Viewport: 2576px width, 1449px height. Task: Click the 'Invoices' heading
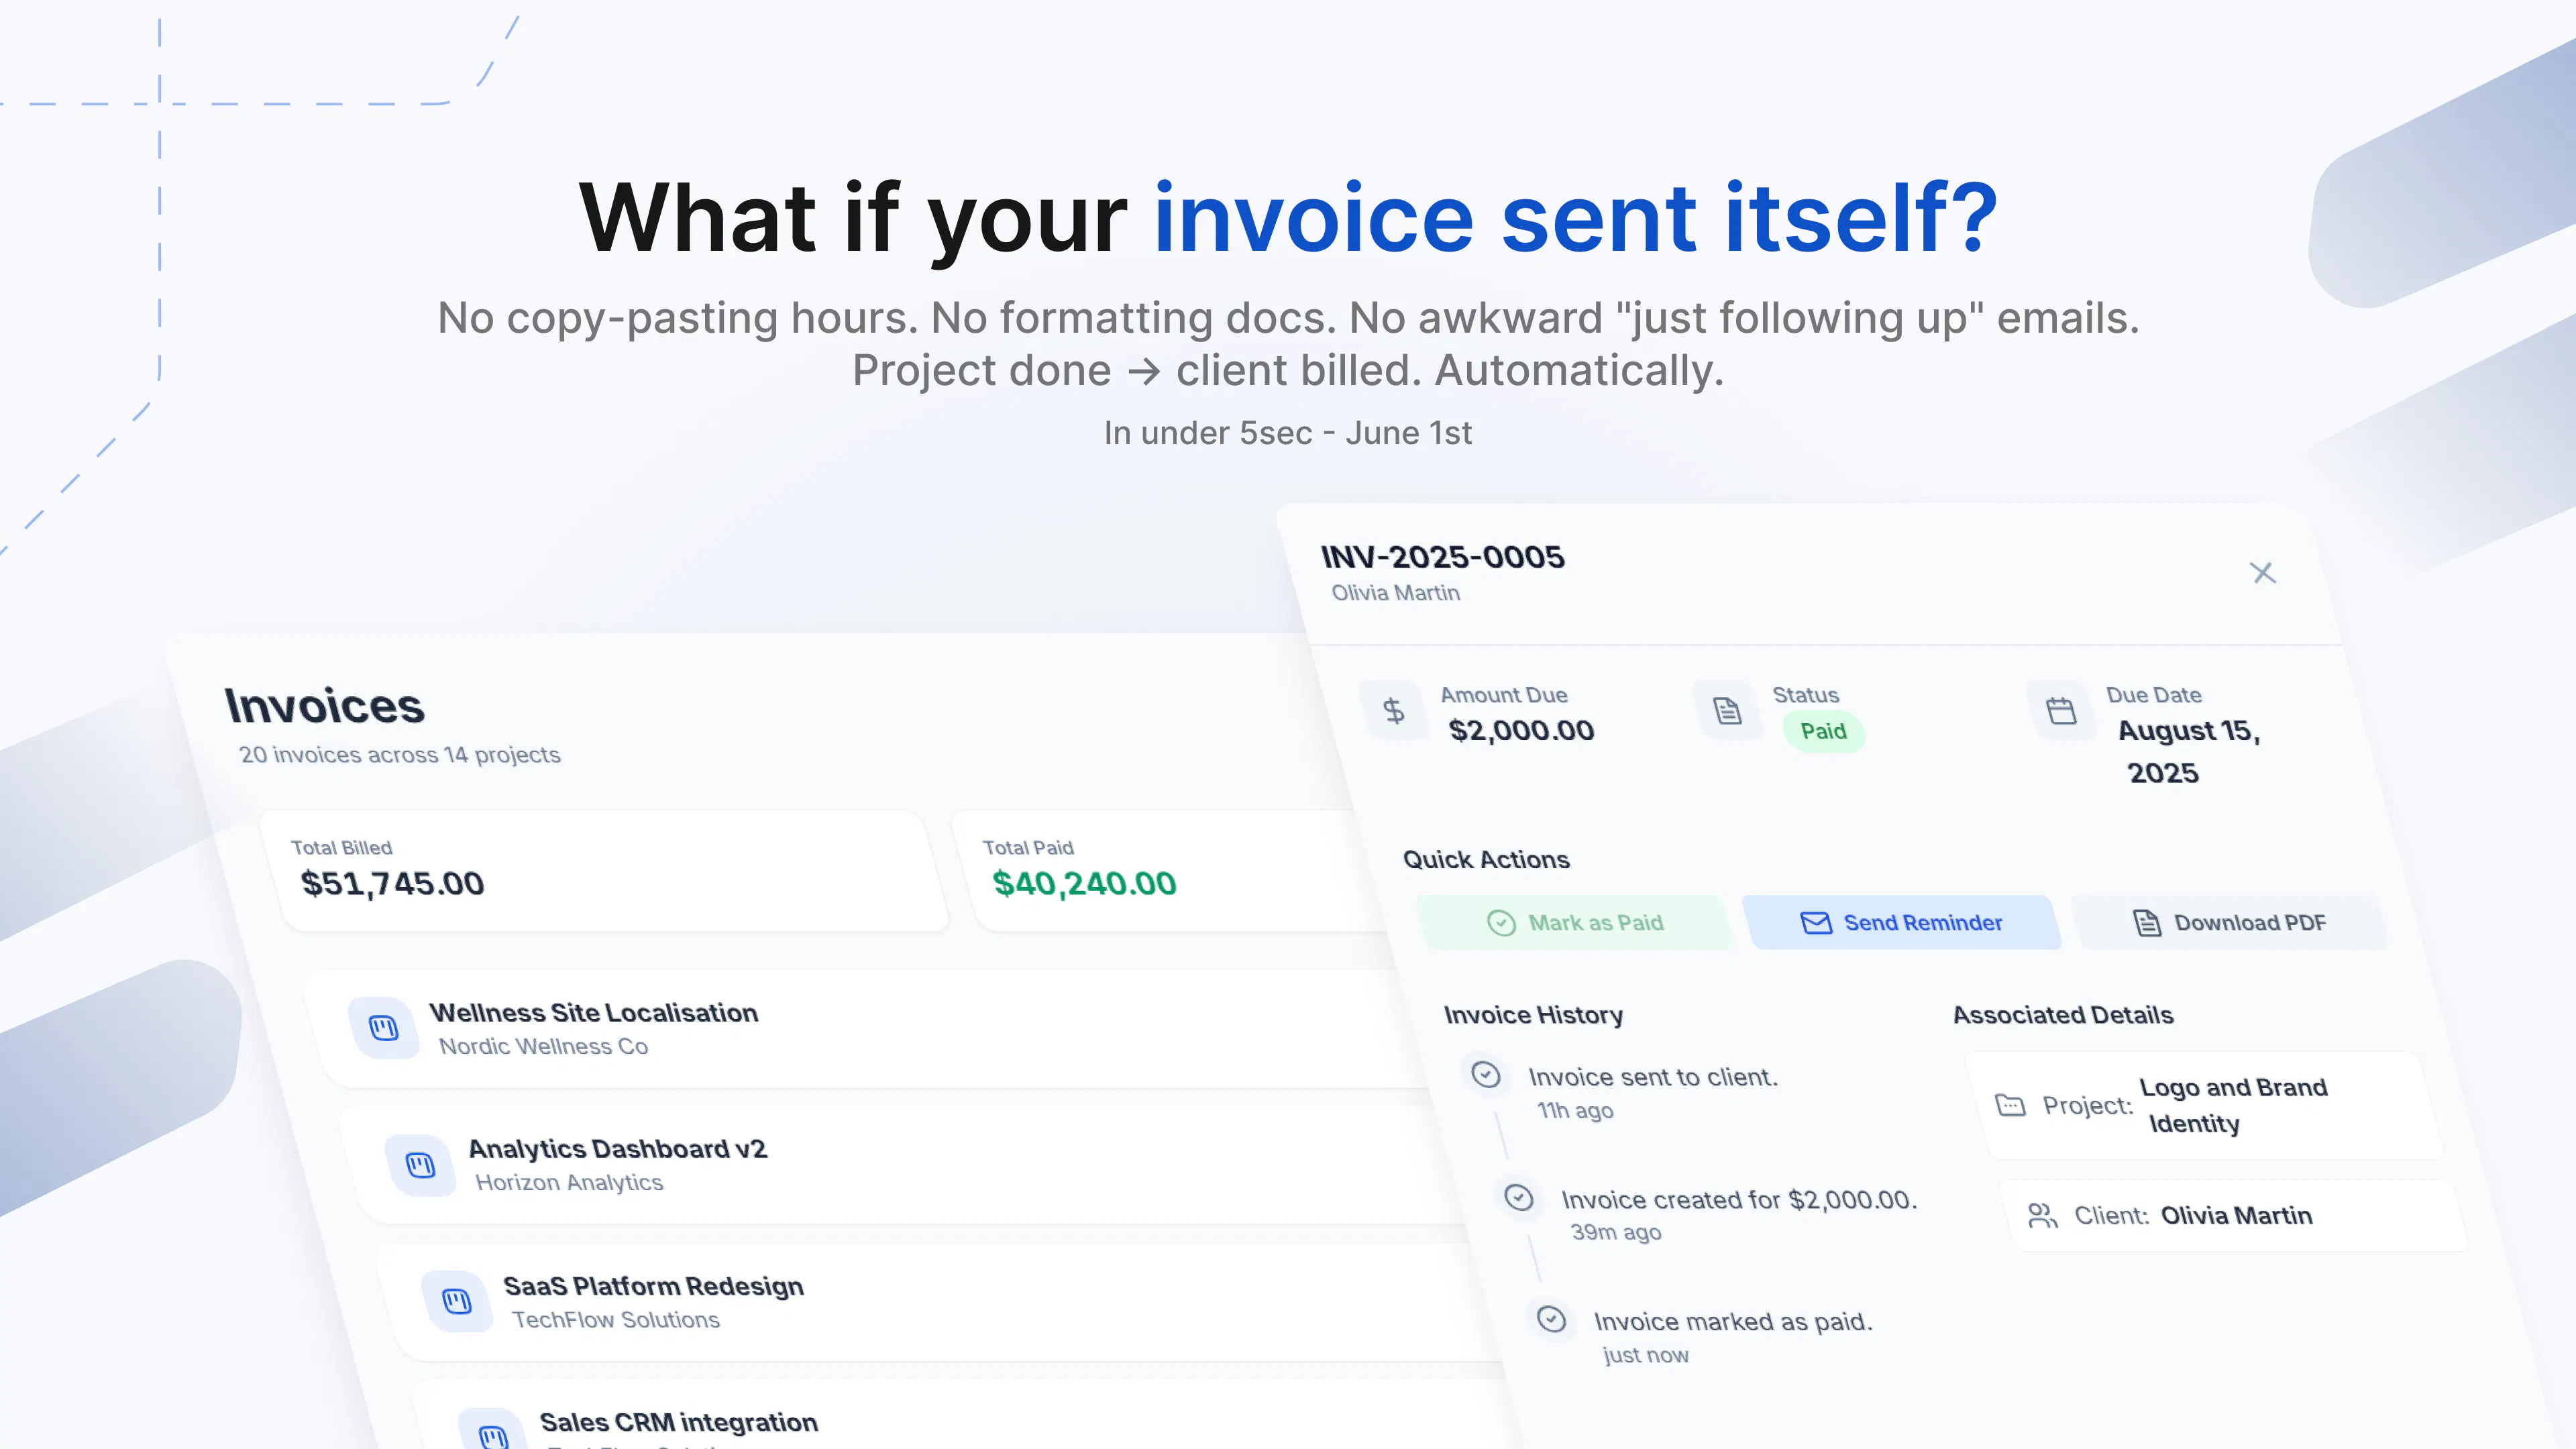click(324, 706)
